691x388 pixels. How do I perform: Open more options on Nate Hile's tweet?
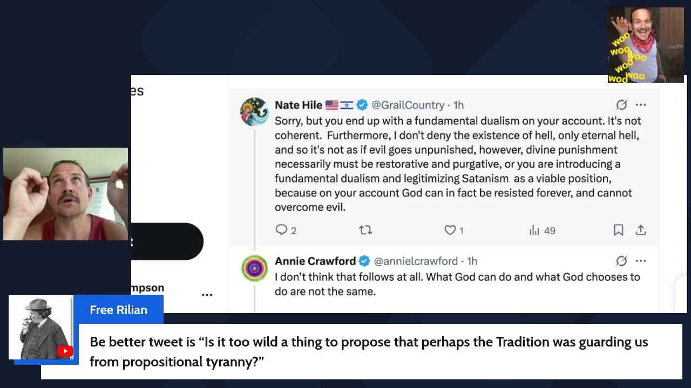coord(641,105)
